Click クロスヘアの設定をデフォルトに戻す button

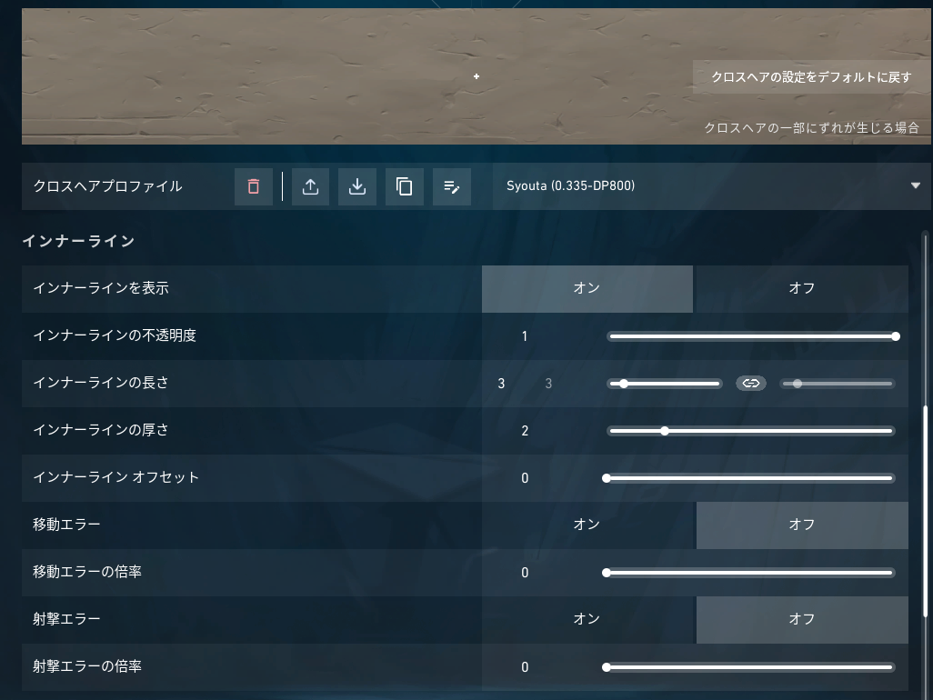(812, 77)
